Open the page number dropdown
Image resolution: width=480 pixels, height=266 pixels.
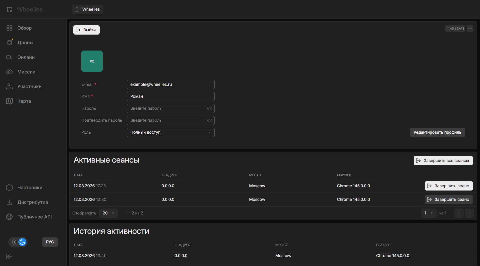pyautogui.click(x=428, y=213)
